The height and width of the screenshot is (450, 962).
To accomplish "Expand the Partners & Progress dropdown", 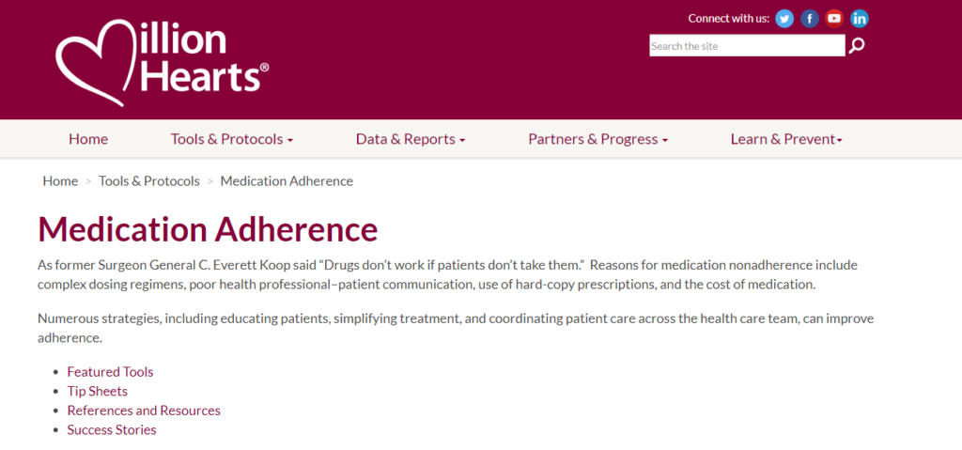I will pos(598,139).
